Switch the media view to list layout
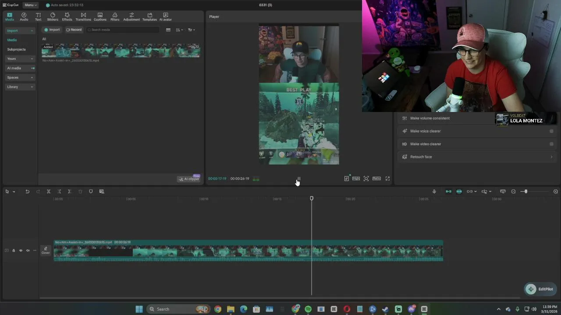This screenshot has width=561, height=315. pos(168,30)
